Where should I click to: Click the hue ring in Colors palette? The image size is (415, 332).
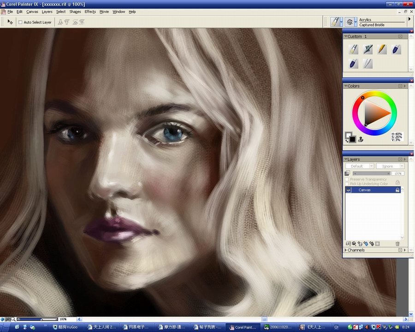tap(374, 93)
